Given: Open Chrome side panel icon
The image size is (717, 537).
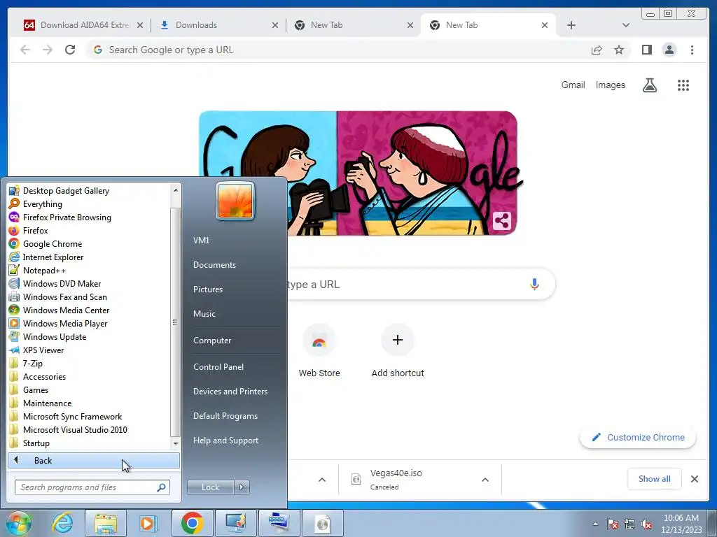Looking at the screenshot, I should [x=646, y=50].
